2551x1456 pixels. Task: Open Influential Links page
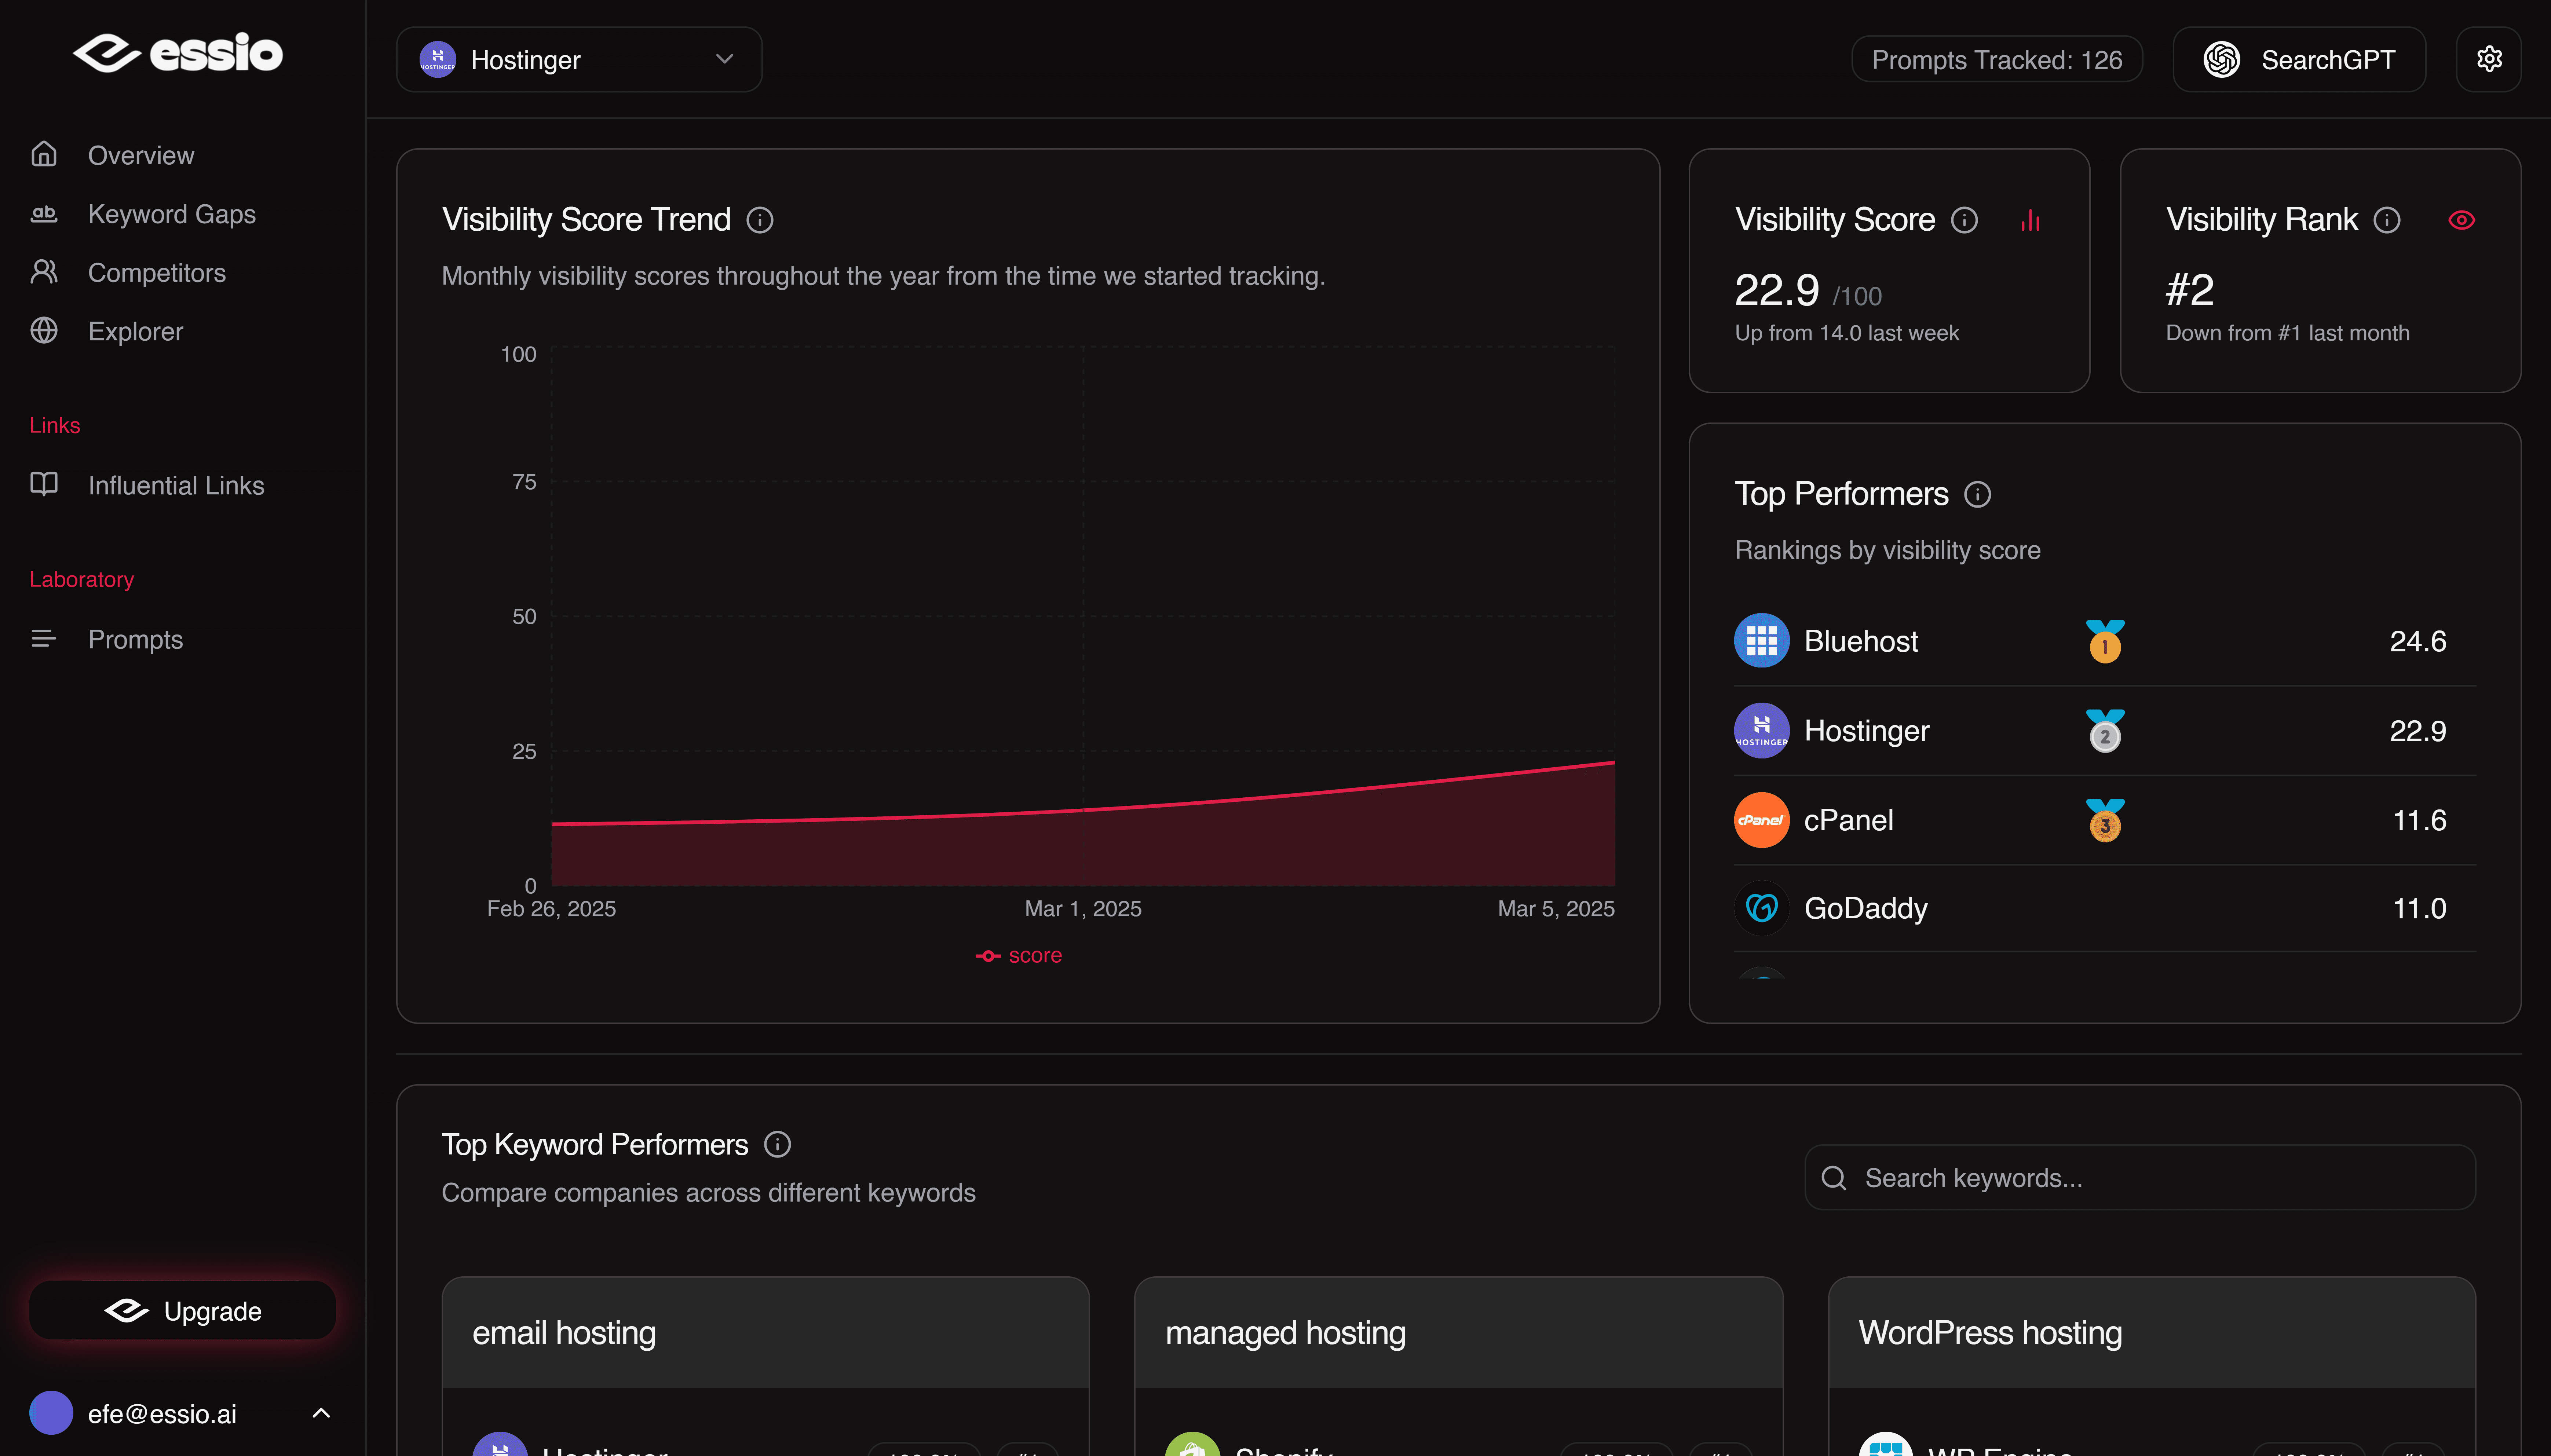click(176, 486)
